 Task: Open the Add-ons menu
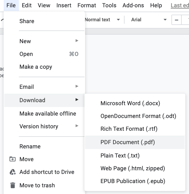(133, 5)
